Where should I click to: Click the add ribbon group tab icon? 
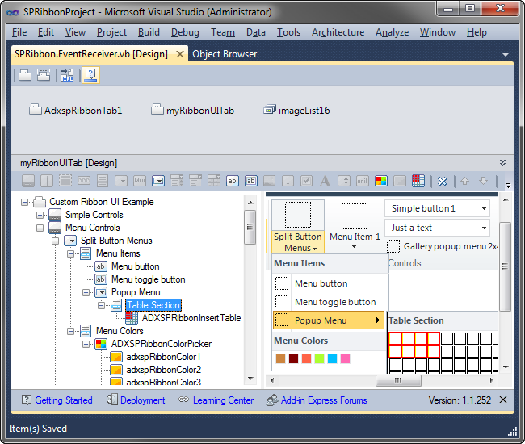pyautogui.click(x=44, y=75)
